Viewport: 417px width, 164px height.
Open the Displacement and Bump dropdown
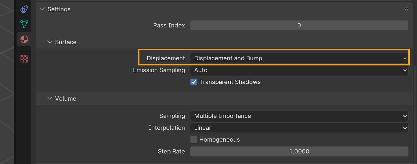point(299,58)
